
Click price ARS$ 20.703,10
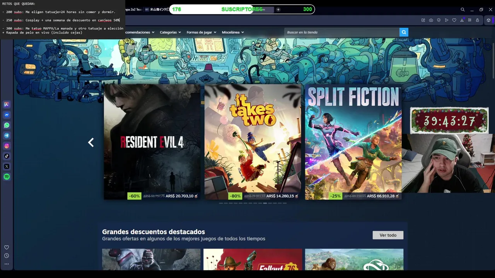[x=179, y=196]
